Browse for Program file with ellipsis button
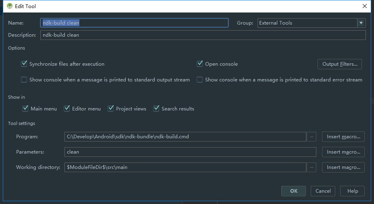374x204 pixels. point(312,137)
